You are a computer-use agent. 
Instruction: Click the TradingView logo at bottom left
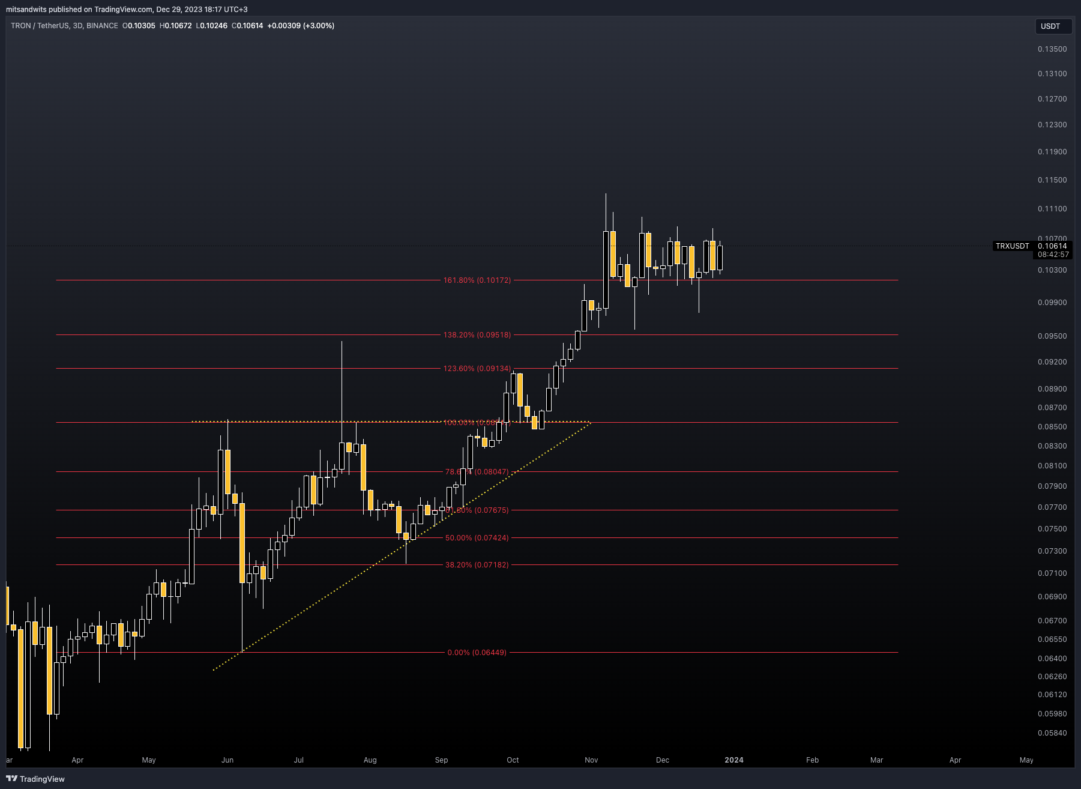[x=35, y=779]
